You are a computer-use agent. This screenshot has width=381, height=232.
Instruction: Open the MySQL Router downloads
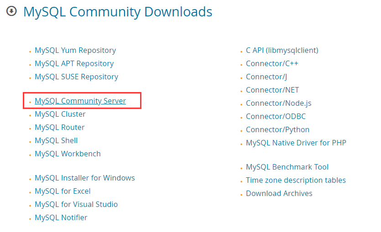click(x=59, y=127)
